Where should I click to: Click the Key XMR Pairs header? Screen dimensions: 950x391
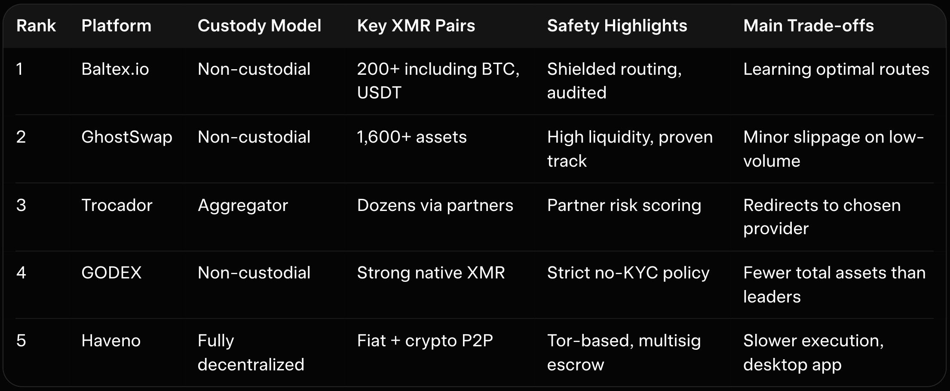point(416,26)
